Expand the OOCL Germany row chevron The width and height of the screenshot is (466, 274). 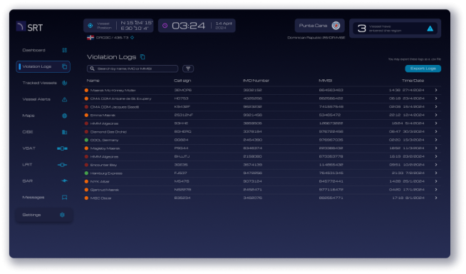[436, 140]
